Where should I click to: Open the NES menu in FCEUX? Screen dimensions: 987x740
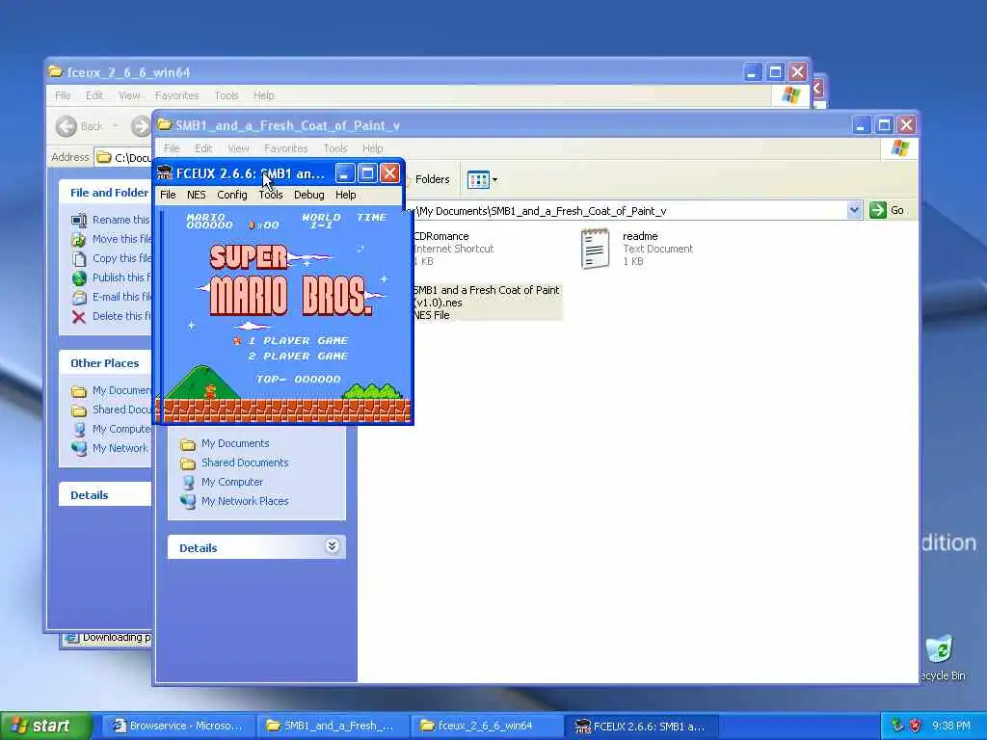coord(197,195)
